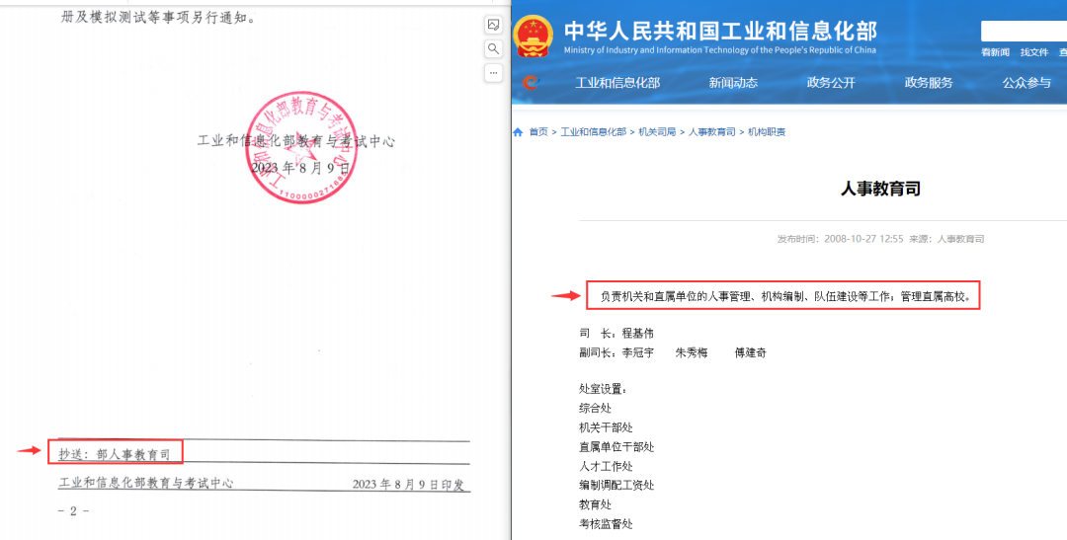Click the 直属单位干部处 office entry
The width and height of the screenshot is (1067, 540).
[x=616, y=447]
